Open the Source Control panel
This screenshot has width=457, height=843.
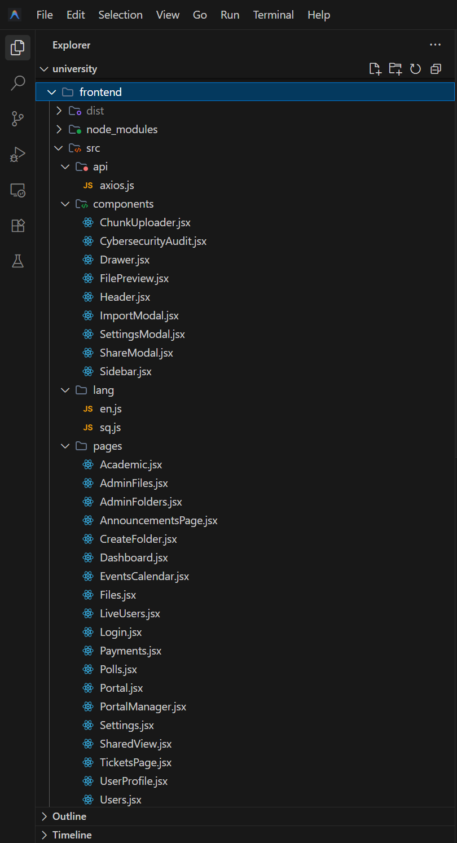(x=17, y=118)
